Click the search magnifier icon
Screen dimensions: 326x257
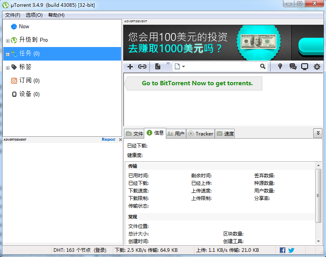[x=263, y=67]
